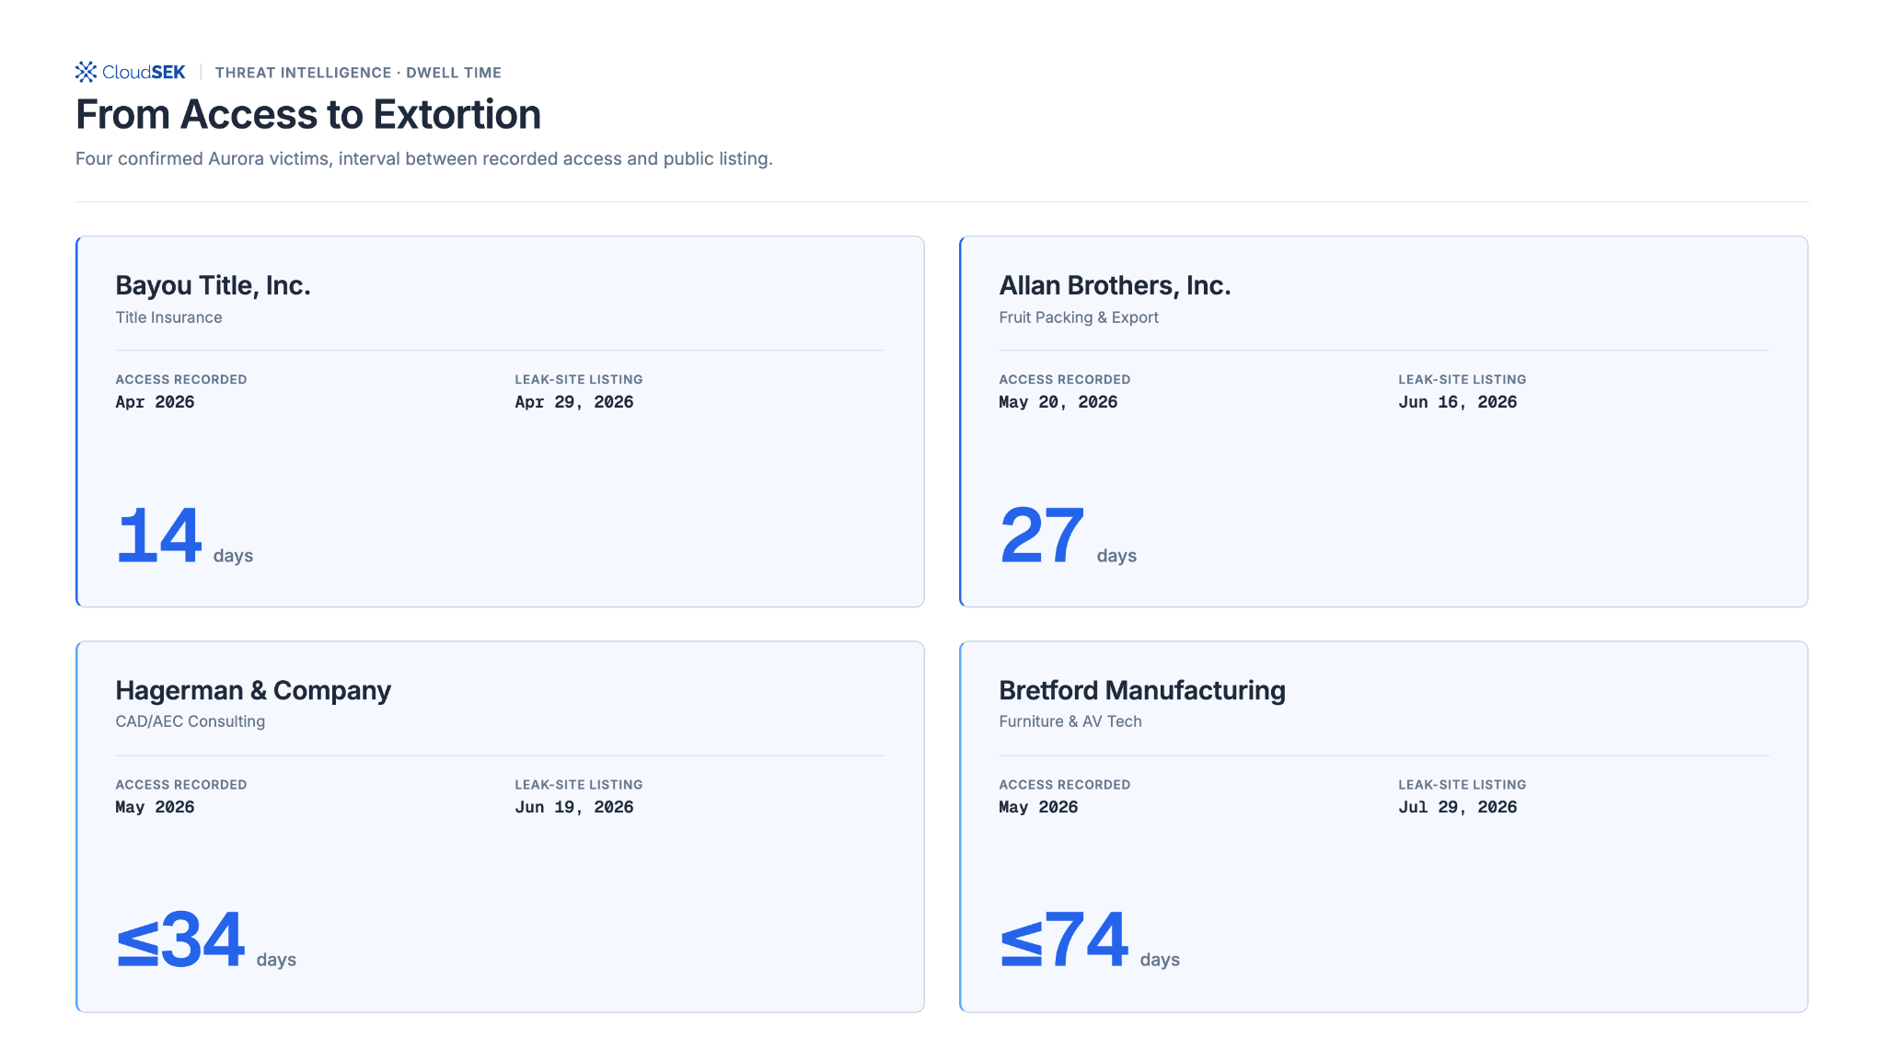The height and width of the screenshot is (1060, 1885).
Task: Select the May 20, 2026 access date
Action: point(1058,402)
